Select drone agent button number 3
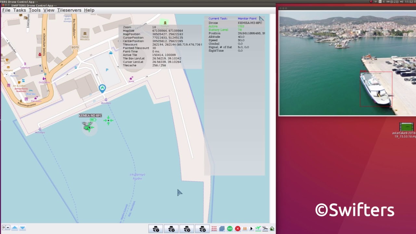416x234 pixels. tap(187, 228)
